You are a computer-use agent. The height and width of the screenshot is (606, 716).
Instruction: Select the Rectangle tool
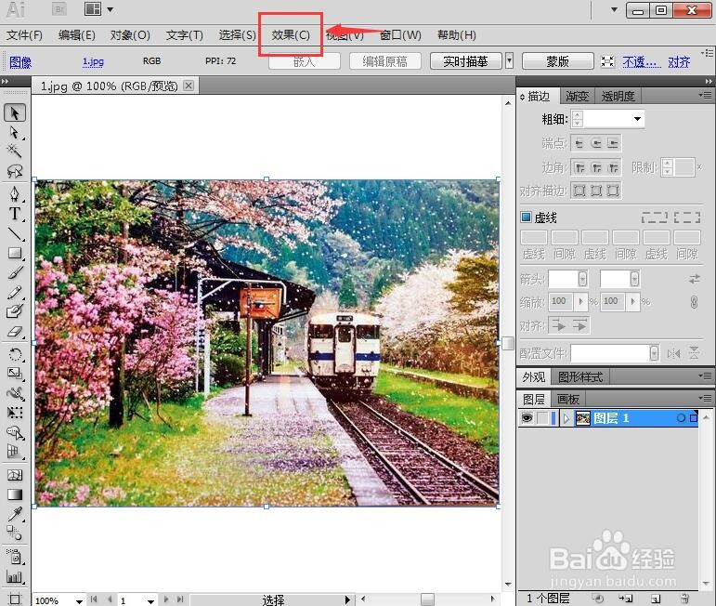point(15,253)
